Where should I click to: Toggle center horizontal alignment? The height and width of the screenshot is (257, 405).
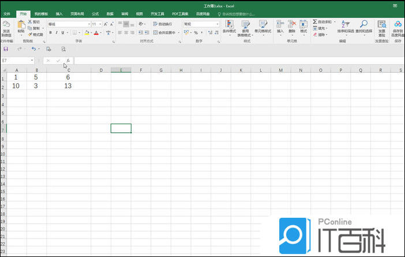(x=126, y=32)
